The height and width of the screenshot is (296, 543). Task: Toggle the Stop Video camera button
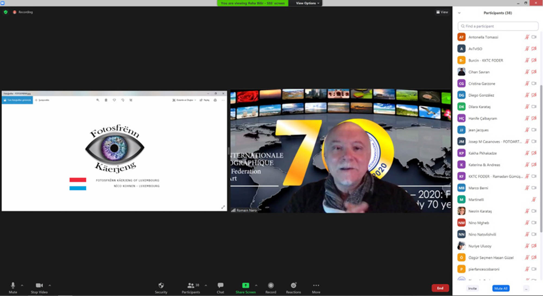39,286
